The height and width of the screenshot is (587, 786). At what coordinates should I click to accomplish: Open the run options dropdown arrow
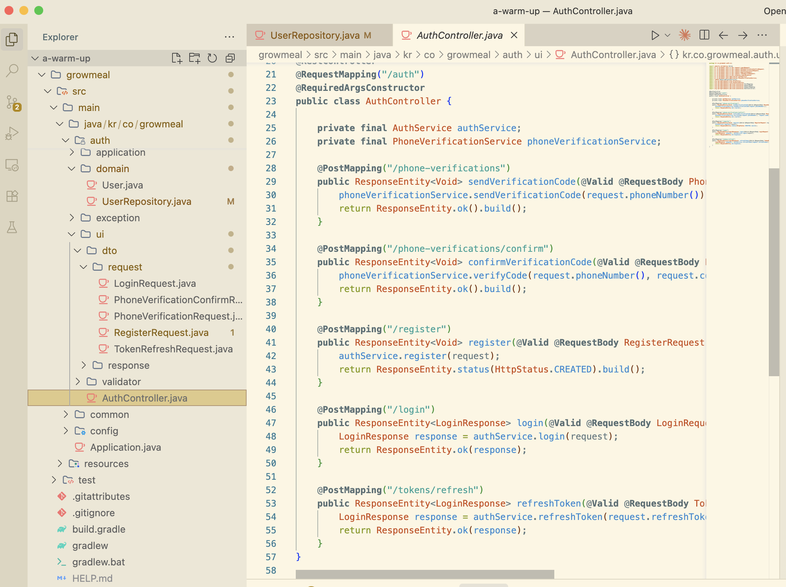(668, 35)
